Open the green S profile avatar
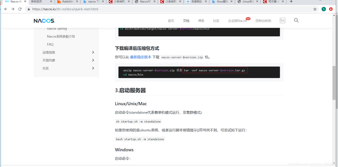This screenshot has height=167, width=338. coord(324,9)
